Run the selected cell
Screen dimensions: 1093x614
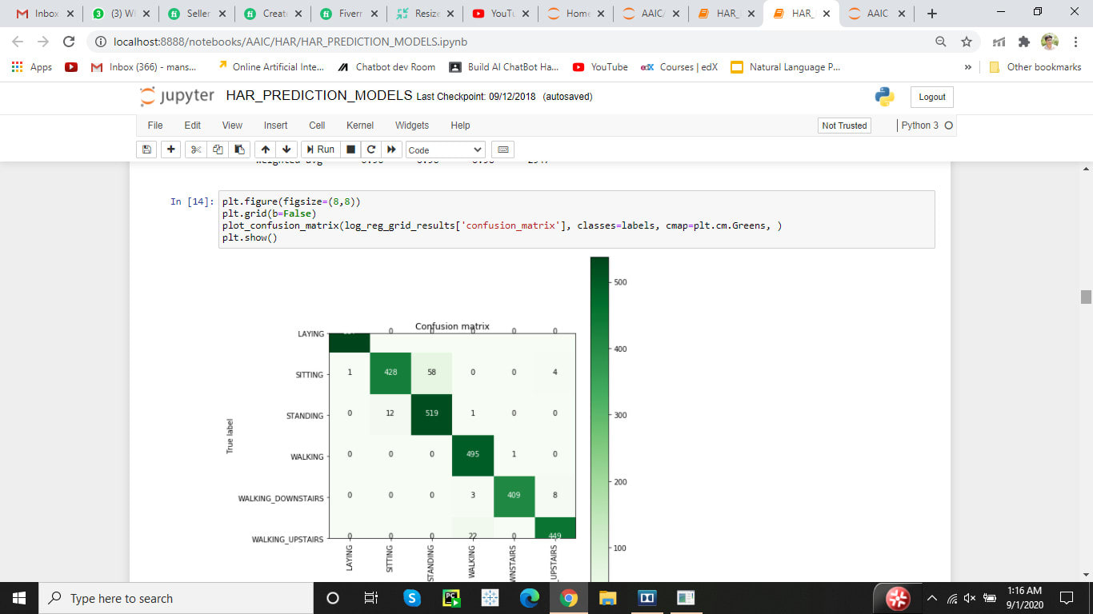320,150
